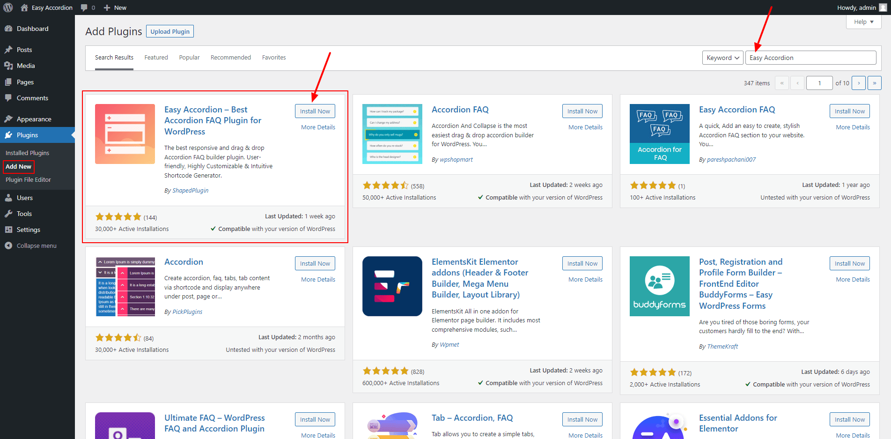Screen dimensions: 891x439
Task: Open Installed Plugins submenu item
Action: (x=27, y=153)
